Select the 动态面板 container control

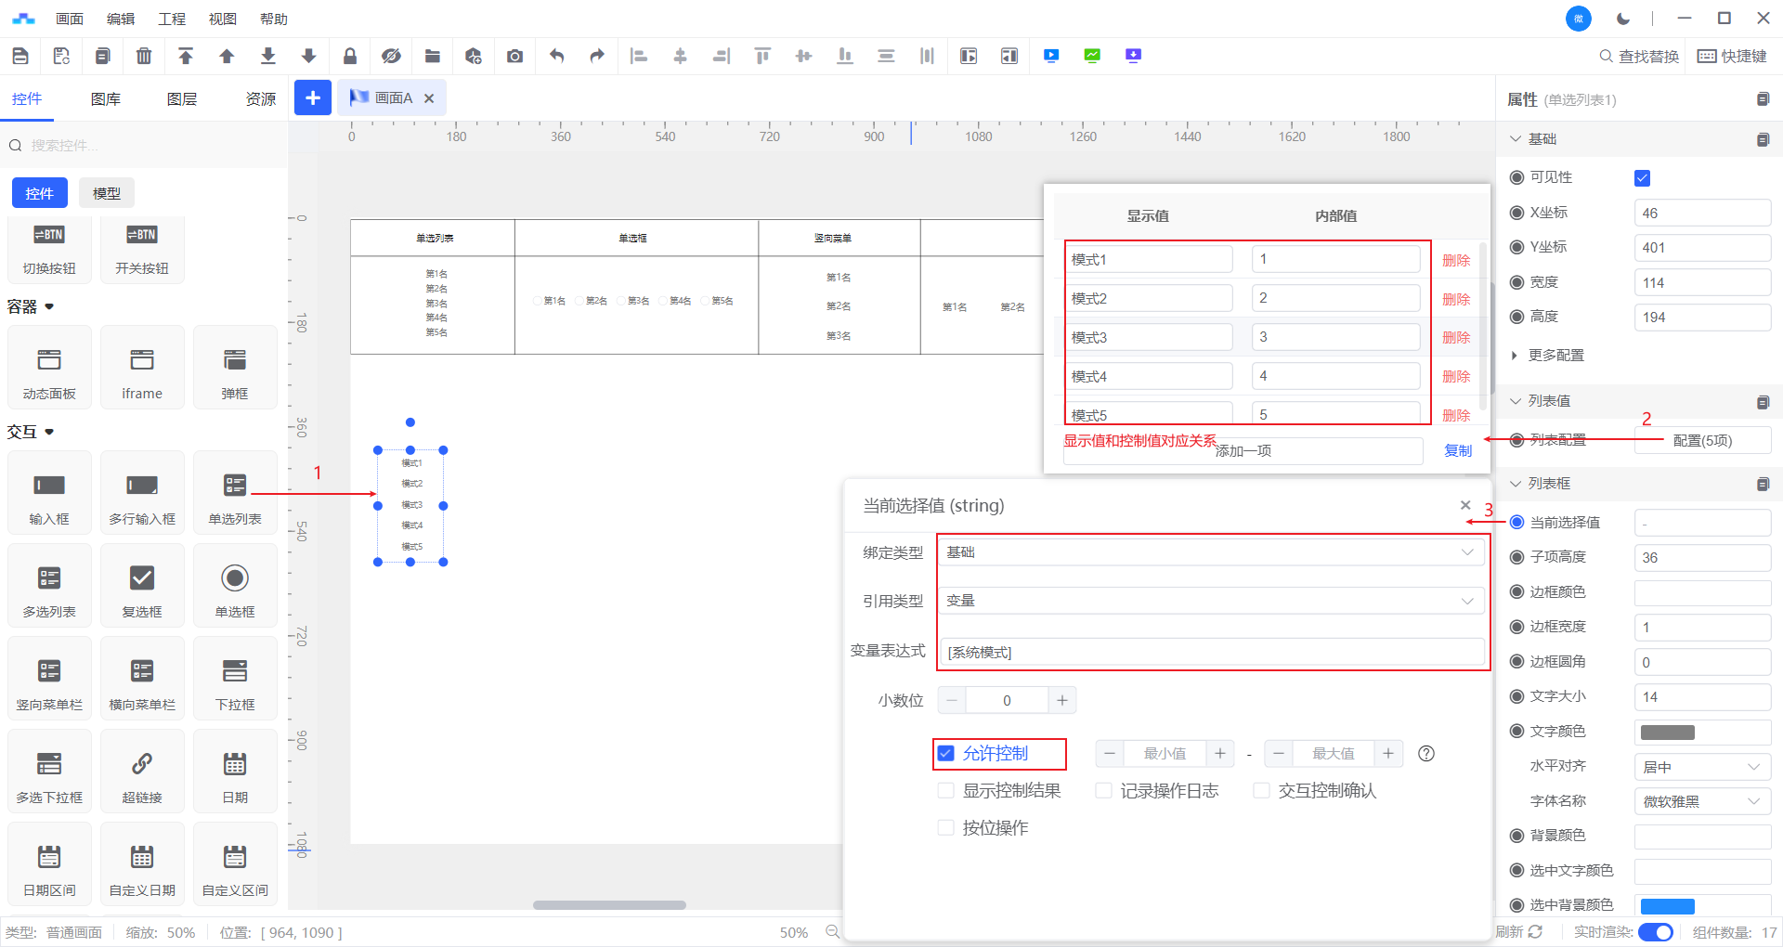pos(49,369)
